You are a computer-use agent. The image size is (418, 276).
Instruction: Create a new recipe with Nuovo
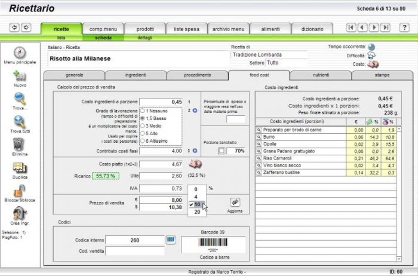coord(20,76)
